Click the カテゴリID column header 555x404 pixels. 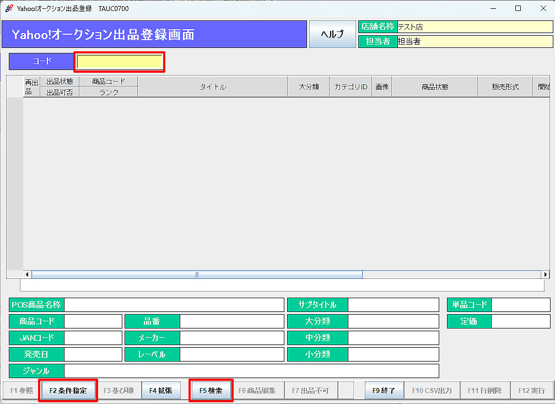pos(351,87)
